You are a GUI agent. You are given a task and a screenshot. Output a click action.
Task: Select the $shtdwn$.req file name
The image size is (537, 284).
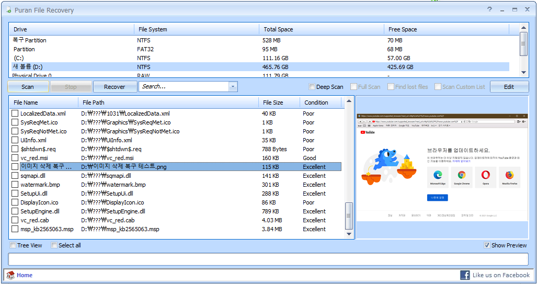tap(38, 149)
